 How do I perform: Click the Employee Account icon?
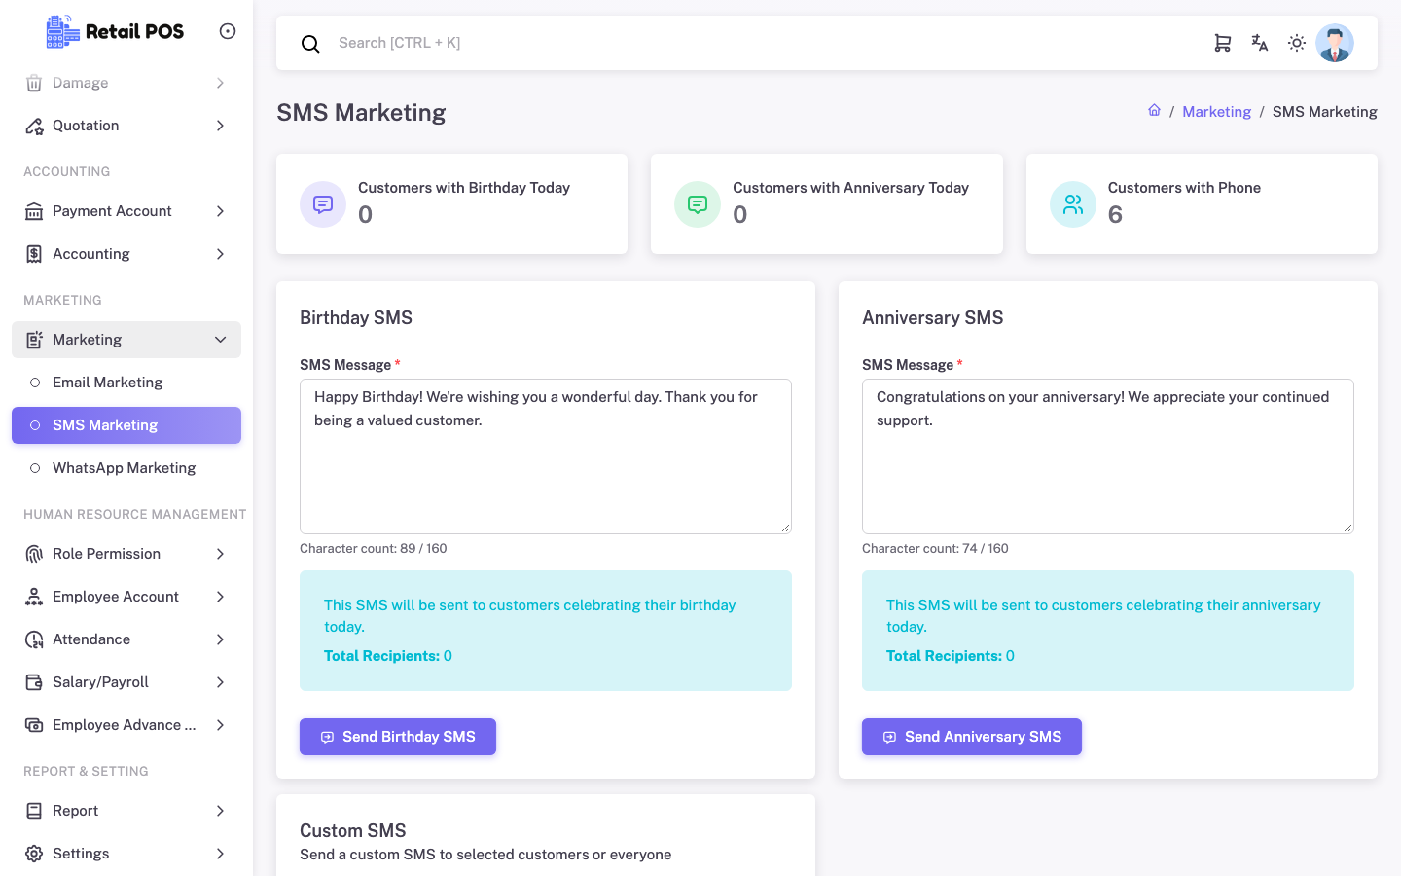(34, 597)
